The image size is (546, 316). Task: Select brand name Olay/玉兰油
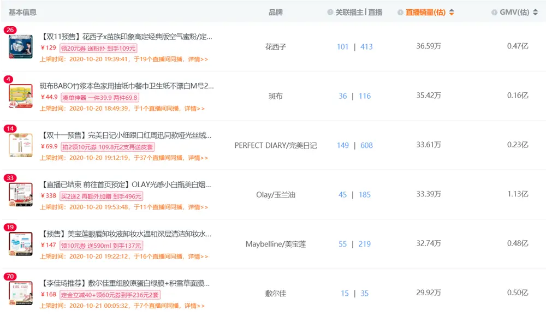click(x=275, y=195)
